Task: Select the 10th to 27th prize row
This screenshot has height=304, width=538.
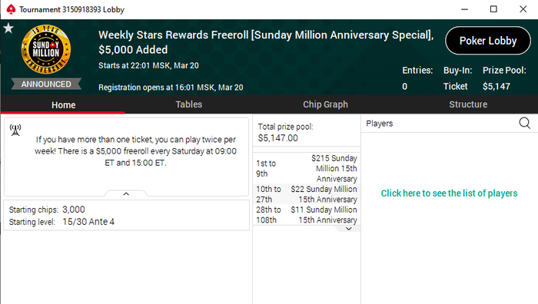Action: [307, 194]
